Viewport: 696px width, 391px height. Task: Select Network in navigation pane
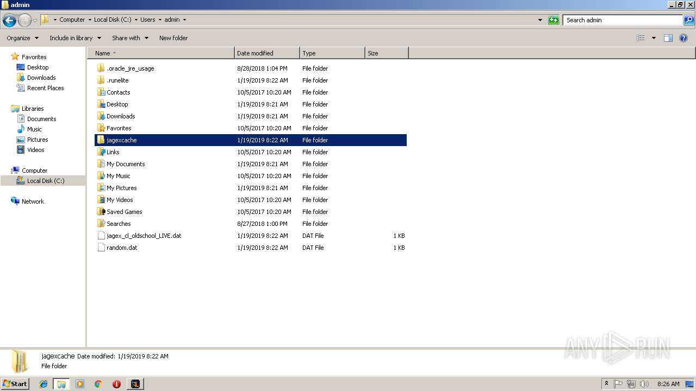pos(33,201)
